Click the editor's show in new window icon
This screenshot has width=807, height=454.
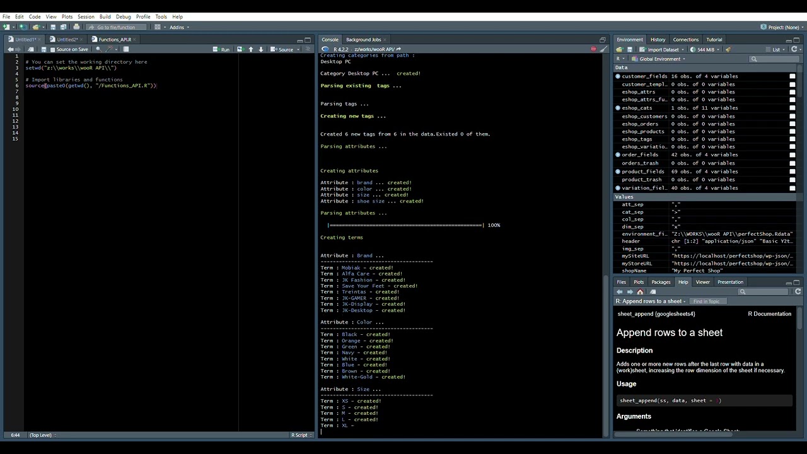click(x=30, y=49)
